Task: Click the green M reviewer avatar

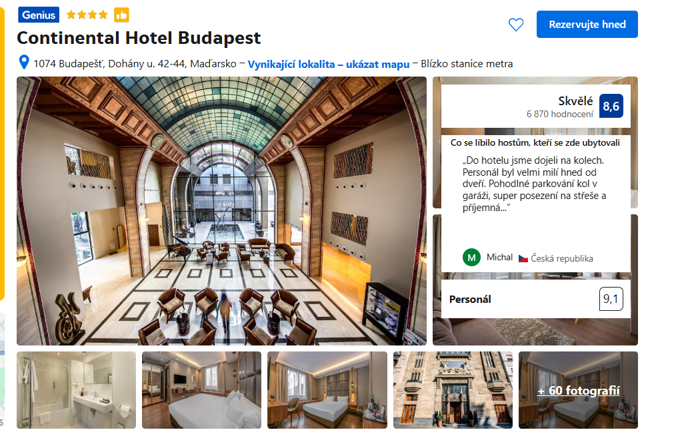Action: (471, 258)
